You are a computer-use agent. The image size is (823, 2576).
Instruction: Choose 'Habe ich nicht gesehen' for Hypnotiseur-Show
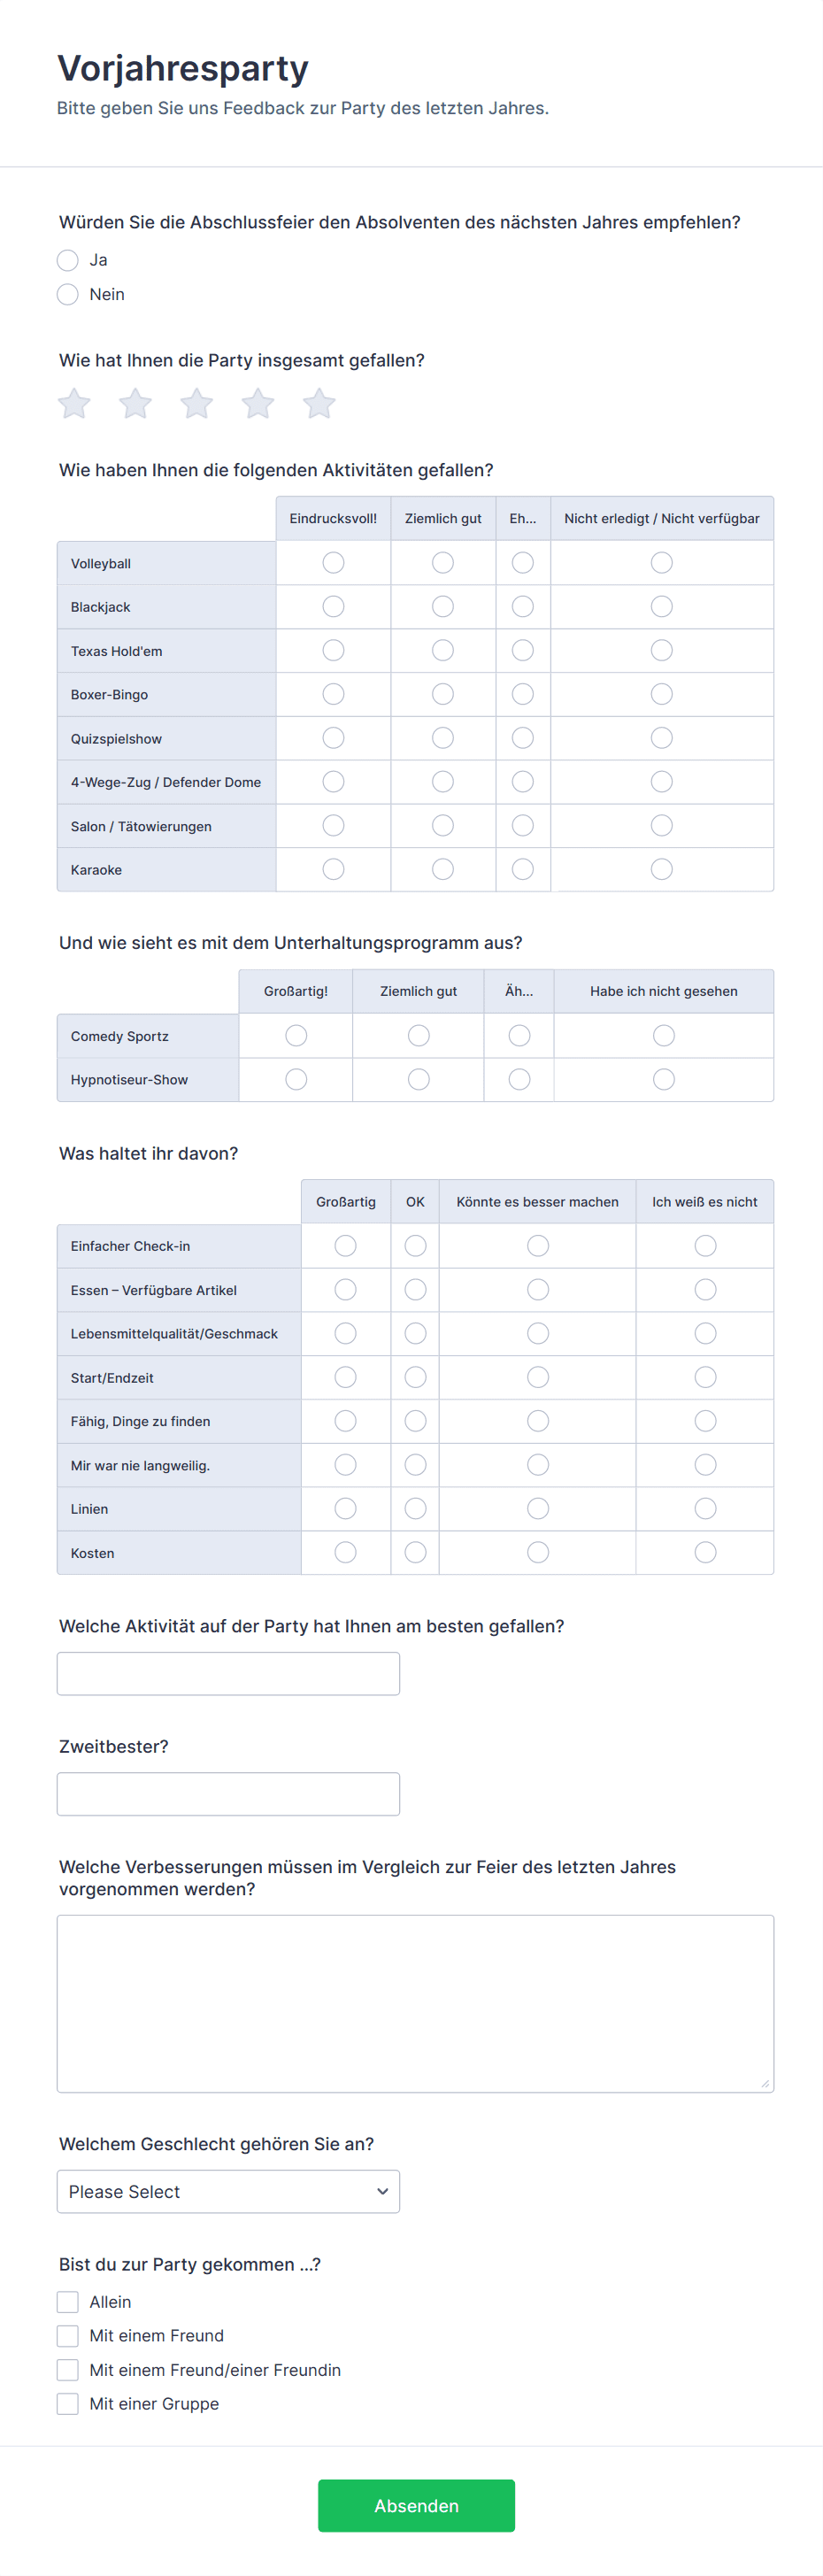point(663,1080)
